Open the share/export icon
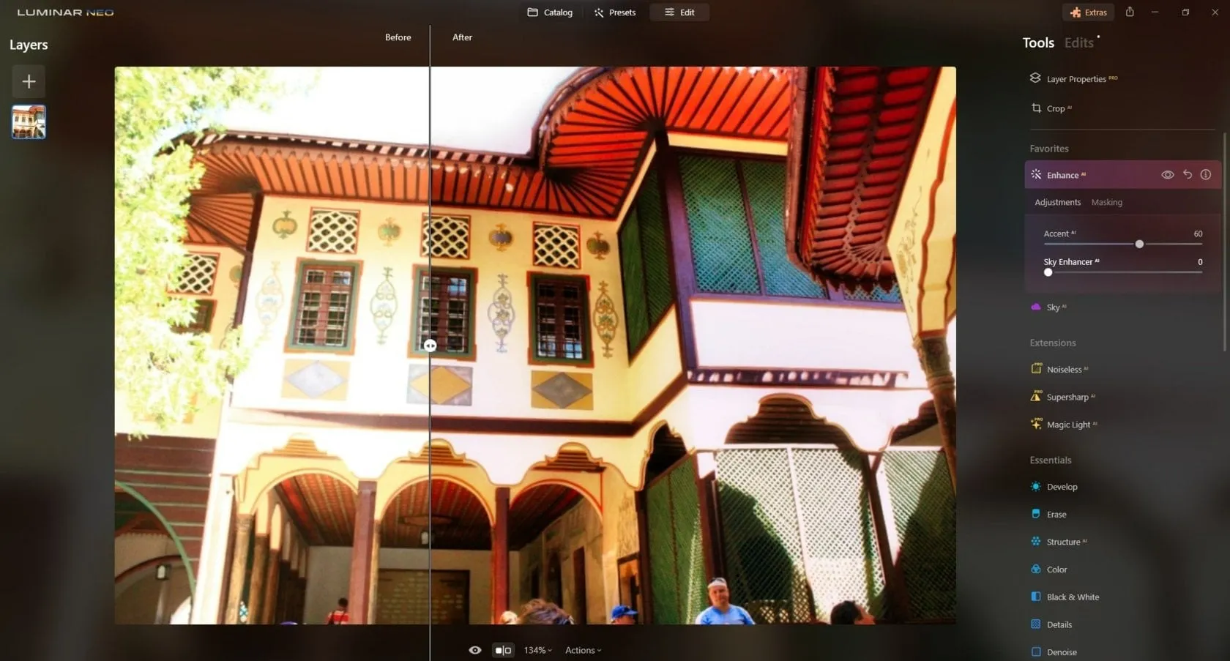 [x=1130, y=12]
